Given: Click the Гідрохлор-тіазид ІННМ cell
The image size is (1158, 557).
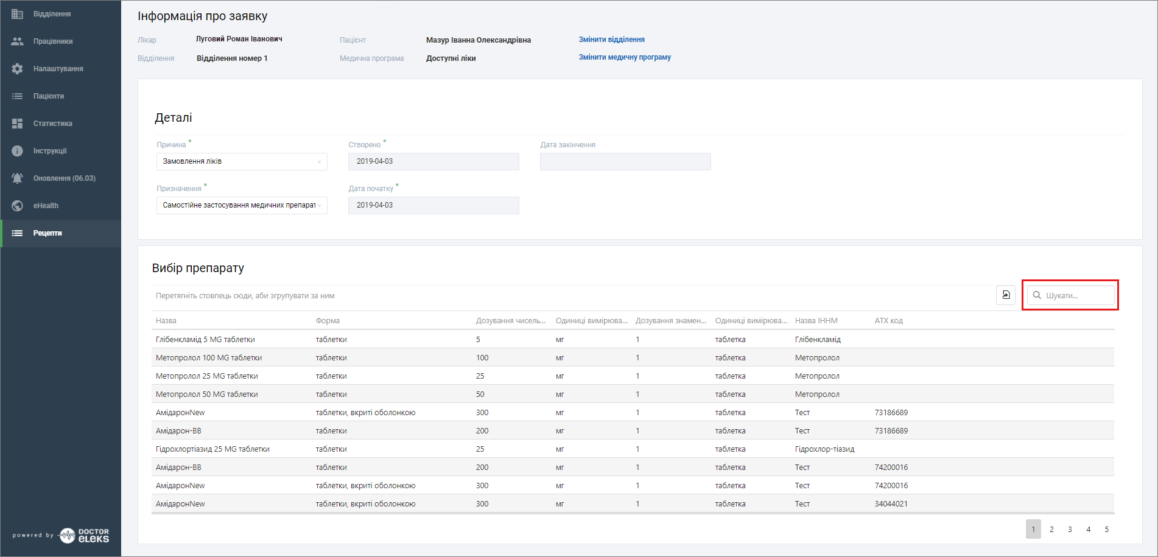Looking at the screenshot, I should [x=825, y=449].
